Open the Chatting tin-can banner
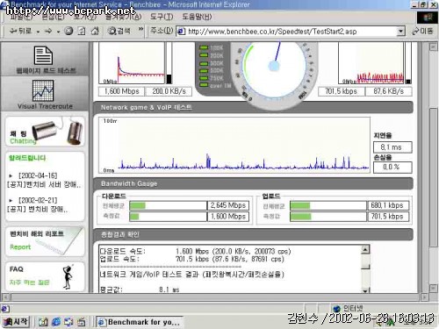This screenshot has width=439, height=329. coord(45,132)
